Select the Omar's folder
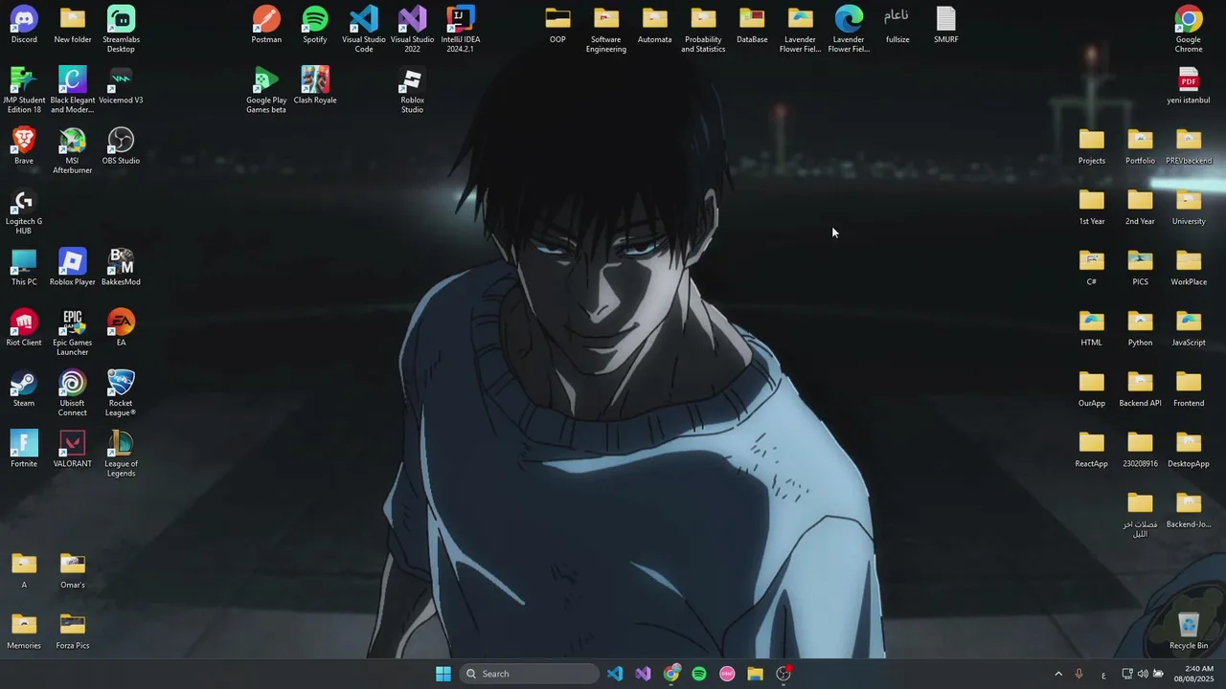 click(x=73, y=570)
